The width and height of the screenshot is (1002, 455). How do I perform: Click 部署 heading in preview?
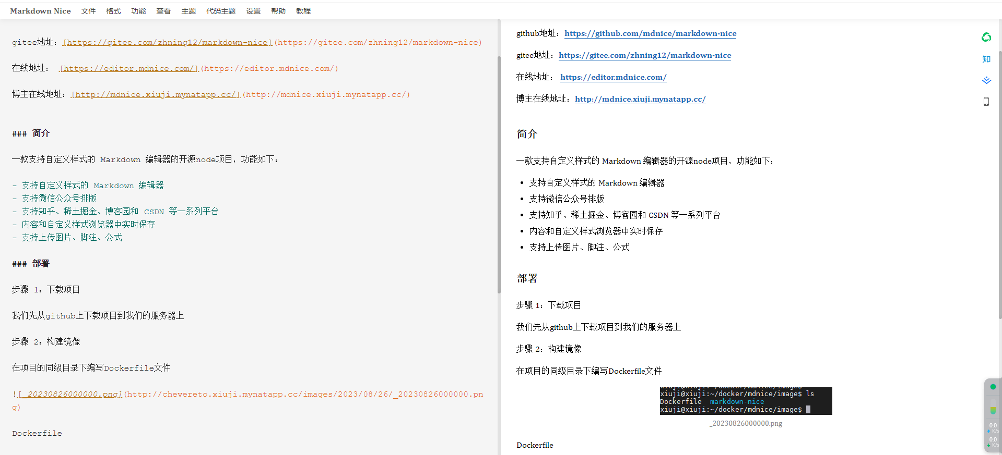pos(527,278)
